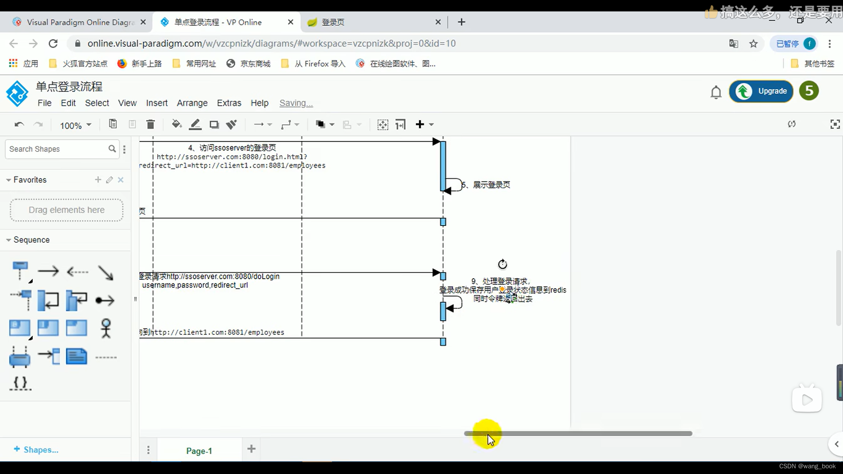Open the zoom level 100% dropdown

76,126
